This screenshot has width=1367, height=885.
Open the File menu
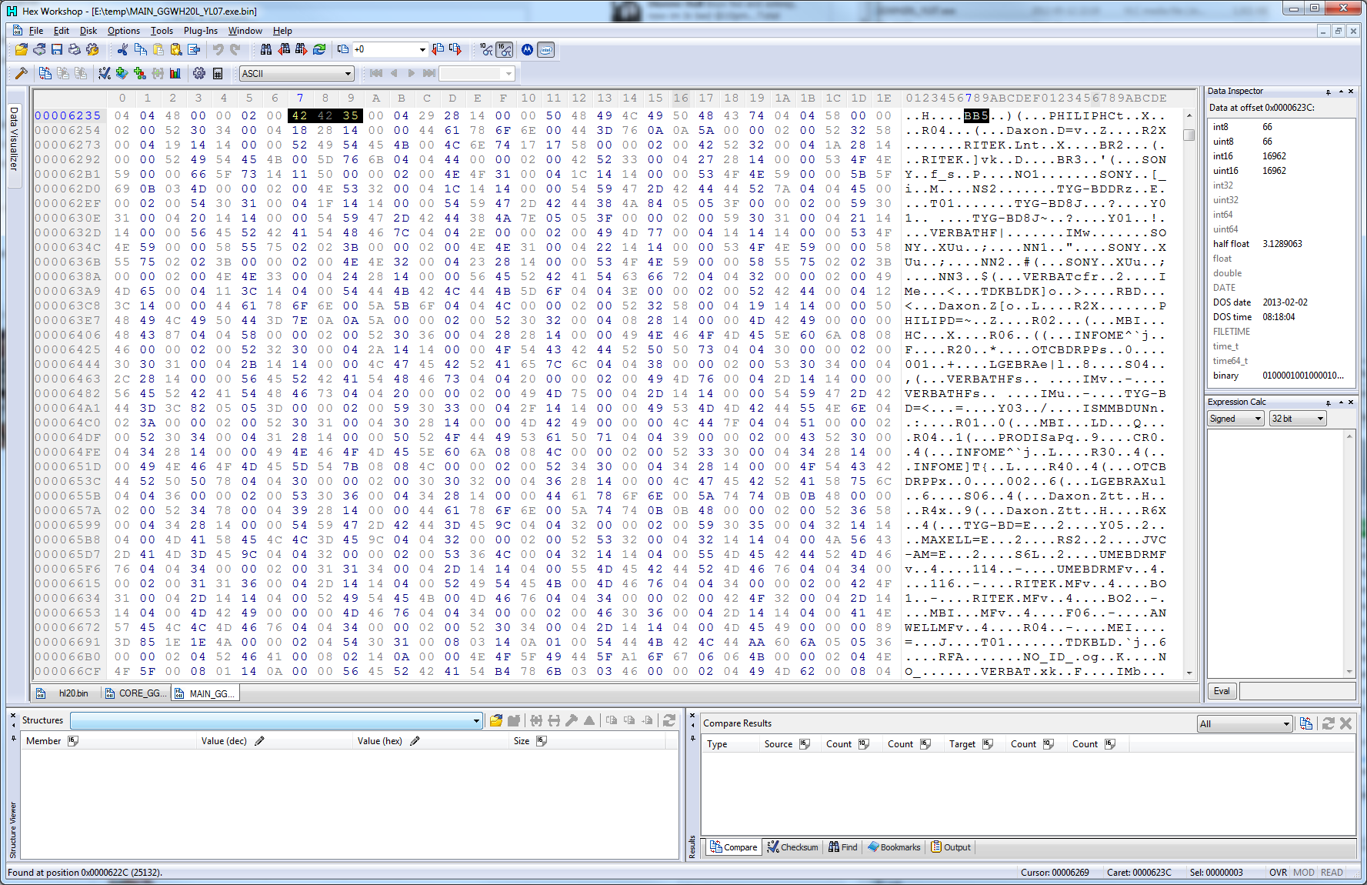coord(36,31)
